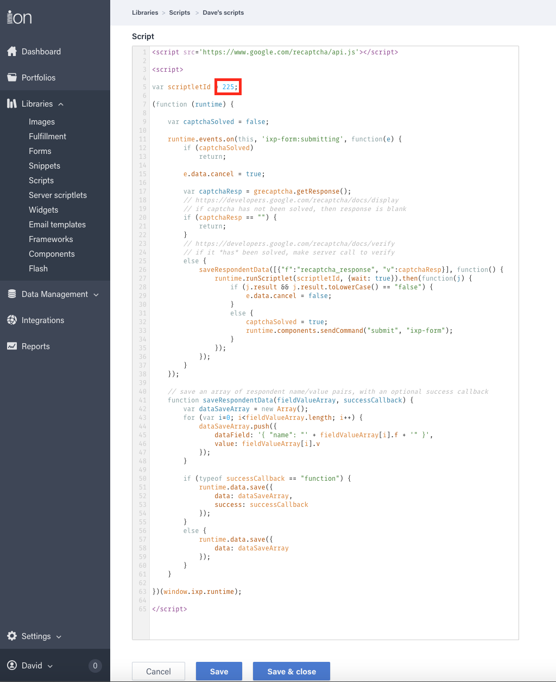Open Reports in the sidebar
This screenshot has width=556, height=682.
[36, 346]
